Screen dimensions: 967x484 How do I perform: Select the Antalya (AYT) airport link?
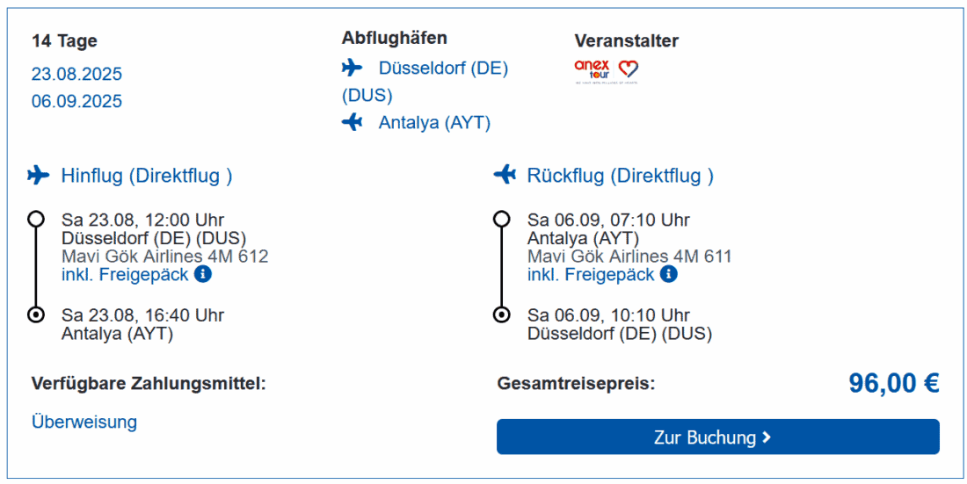pos(434,123)
